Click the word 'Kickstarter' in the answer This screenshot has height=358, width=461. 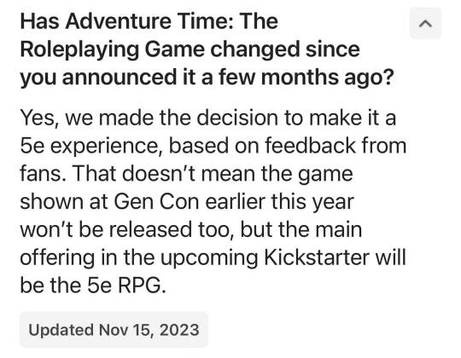click(x=317, y=257)
